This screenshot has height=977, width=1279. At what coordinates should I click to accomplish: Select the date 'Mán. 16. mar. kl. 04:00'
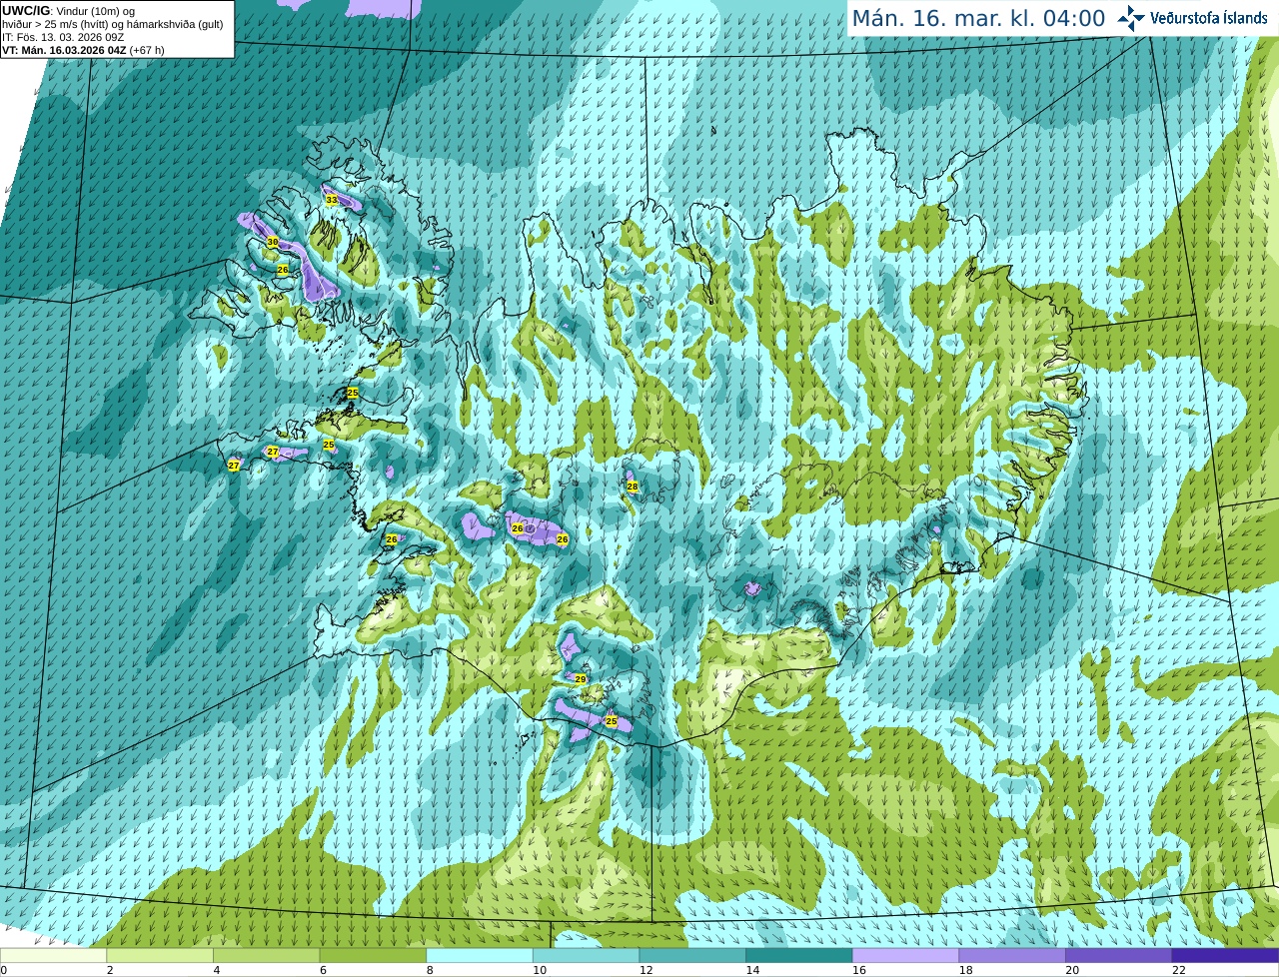coord(978,18)
